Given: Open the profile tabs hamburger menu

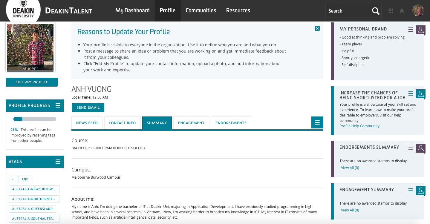Looking at the screenshot, I should 317,122.
